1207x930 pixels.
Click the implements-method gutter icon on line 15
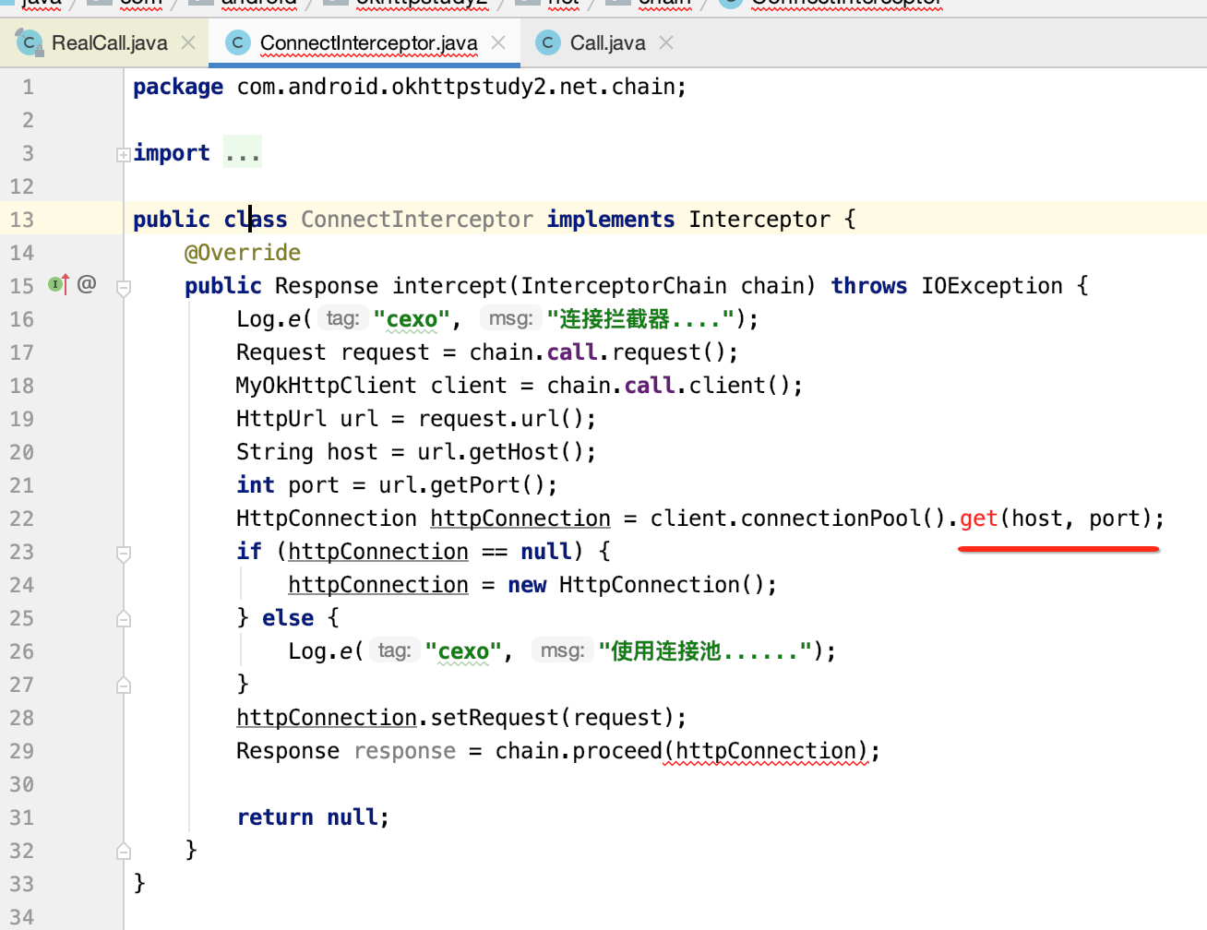[59, 284]
